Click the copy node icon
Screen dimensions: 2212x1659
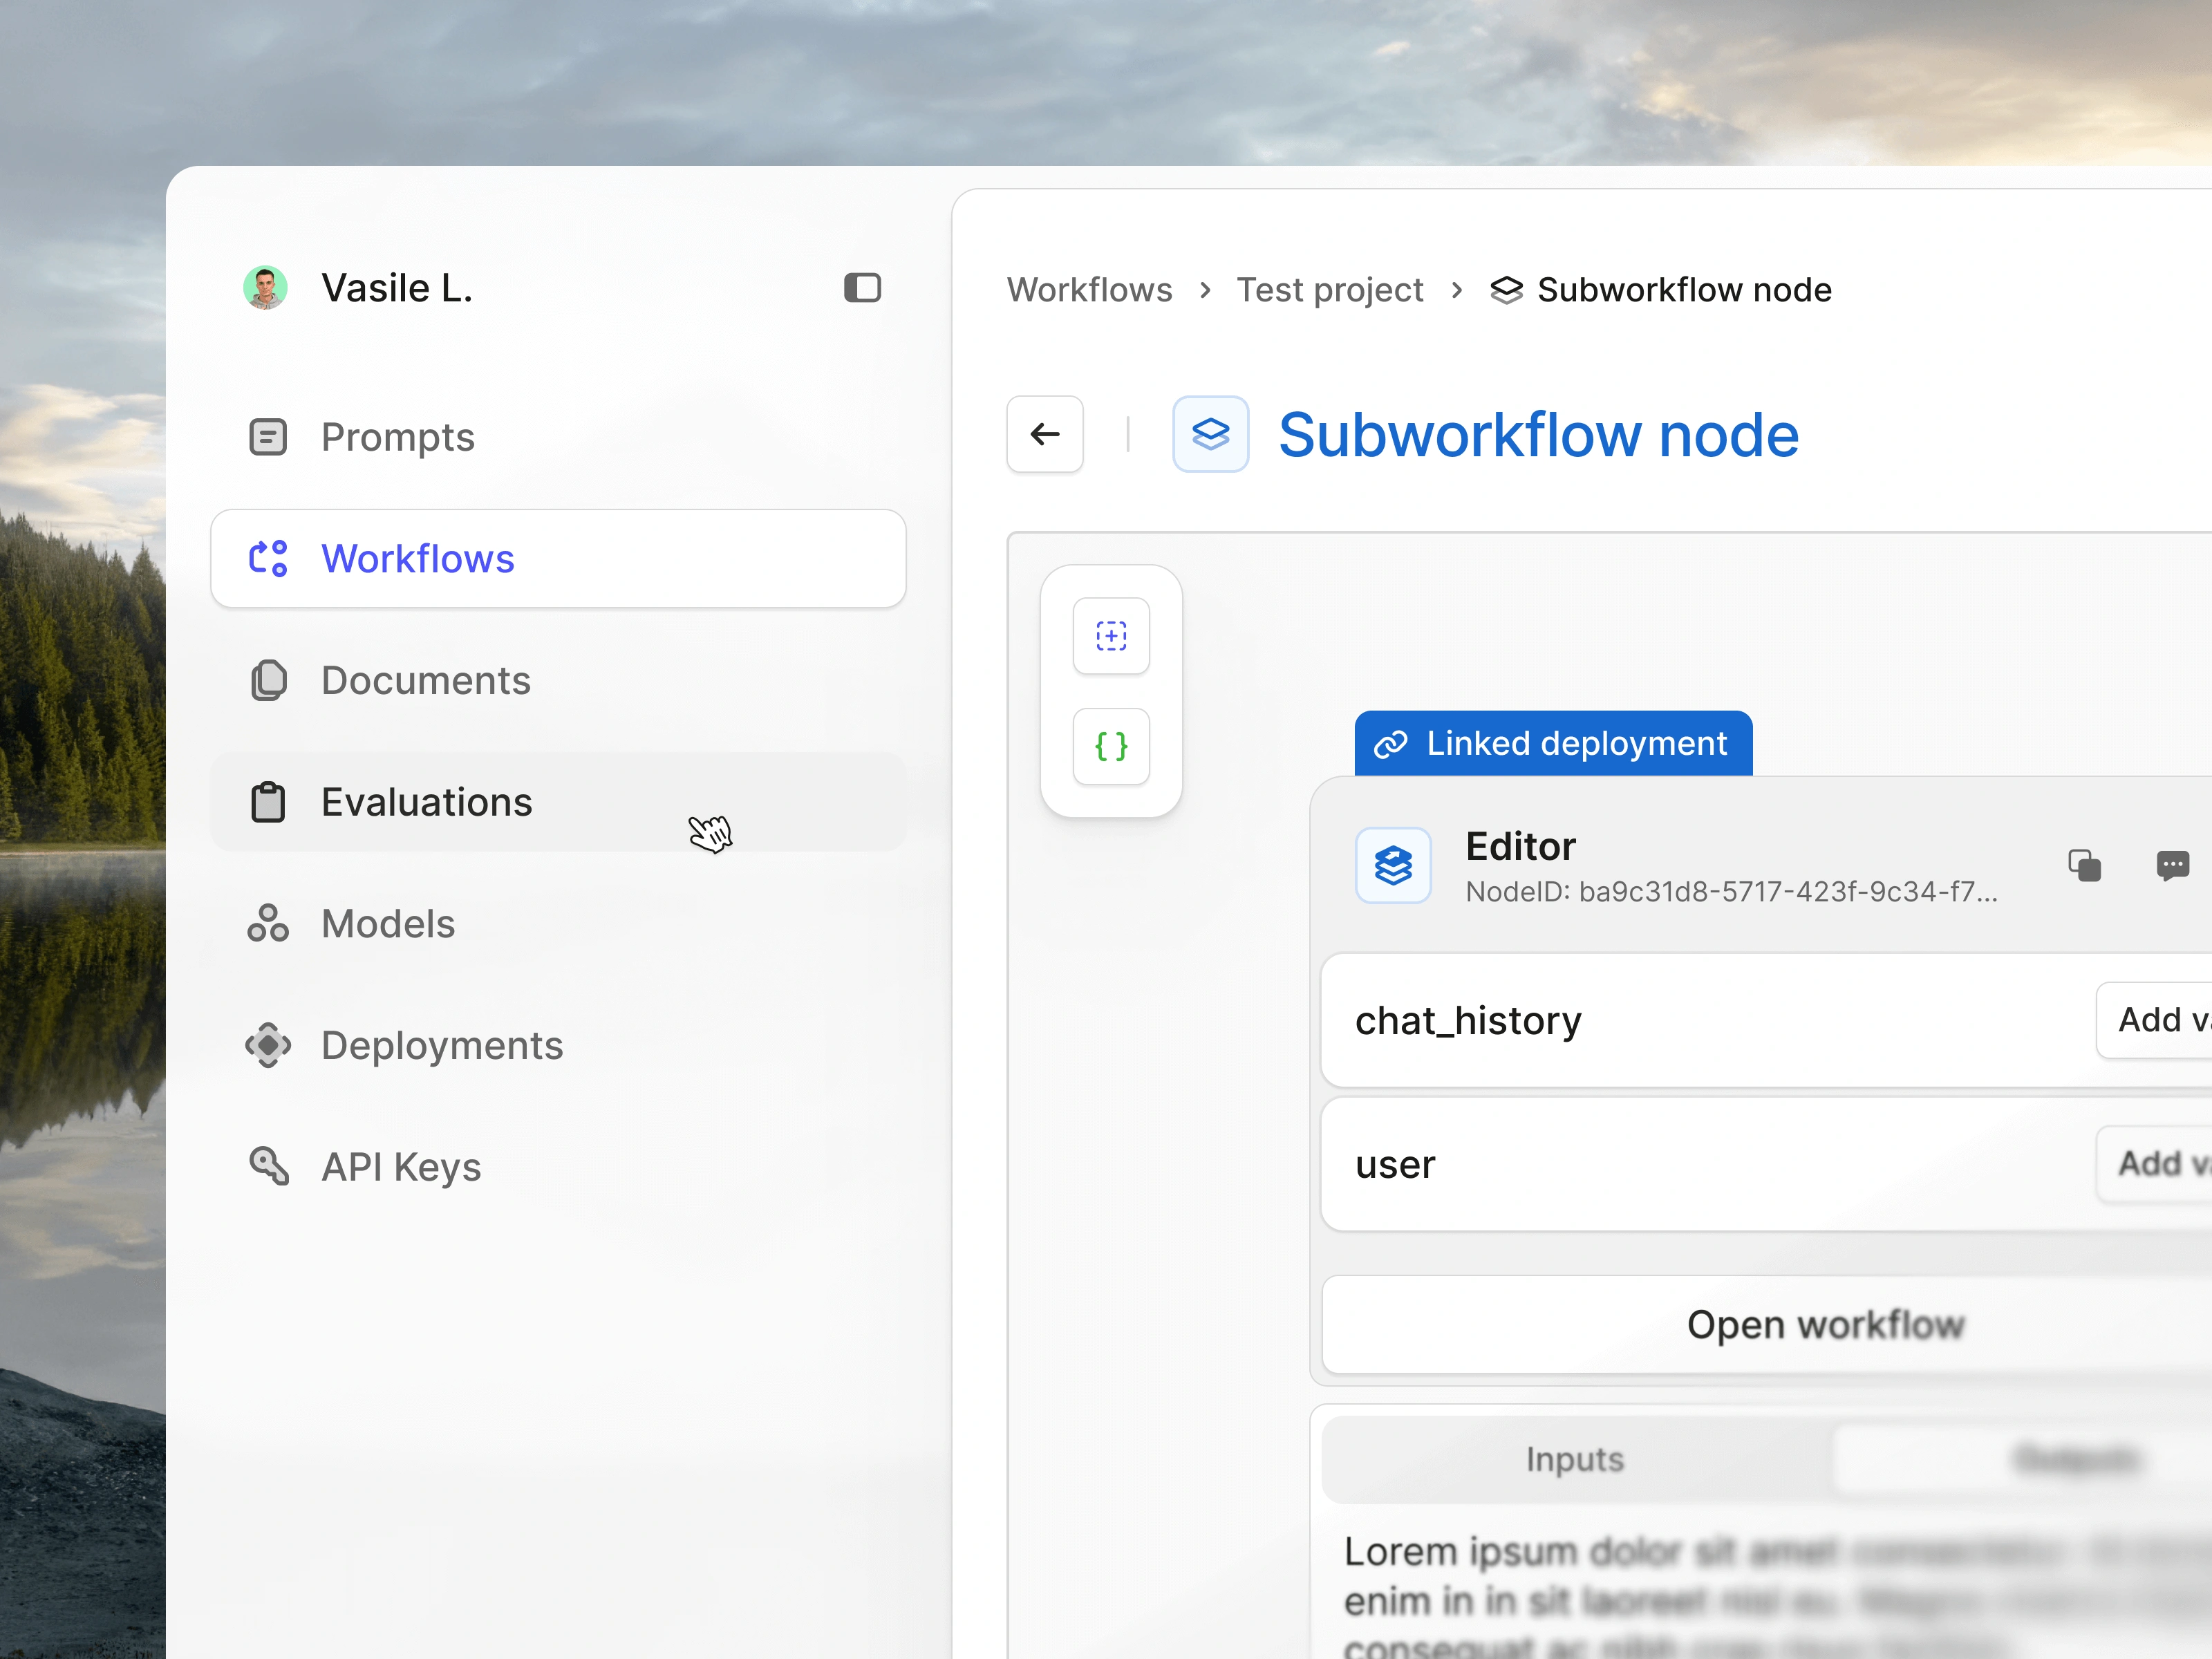coord(2084,865)
